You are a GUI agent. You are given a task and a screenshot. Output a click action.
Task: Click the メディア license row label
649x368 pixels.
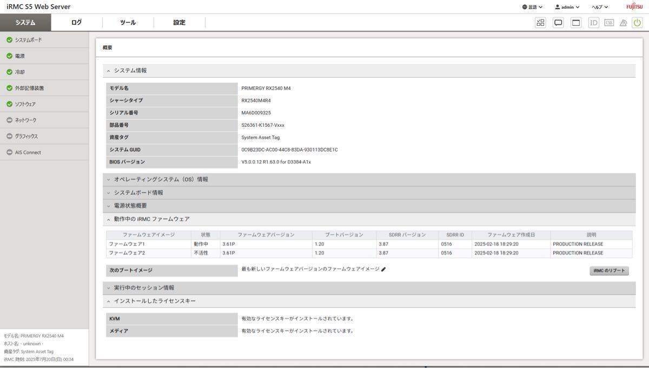pyautogui.click(x=171, y=331)
